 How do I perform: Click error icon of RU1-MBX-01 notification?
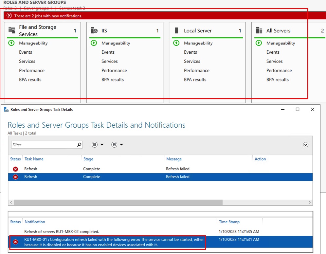click(x=15, y=242)
